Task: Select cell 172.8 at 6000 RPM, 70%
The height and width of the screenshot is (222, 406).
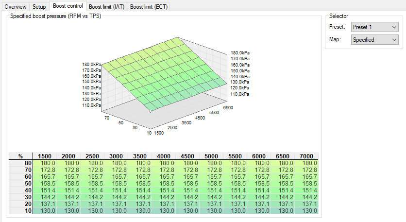Action: point(259,170)
